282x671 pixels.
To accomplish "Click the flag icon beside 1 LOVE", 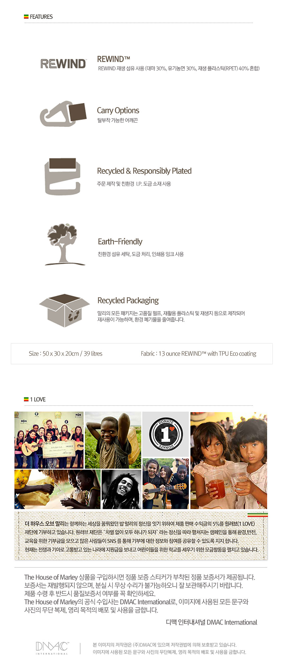I will (x=26, y=399).
